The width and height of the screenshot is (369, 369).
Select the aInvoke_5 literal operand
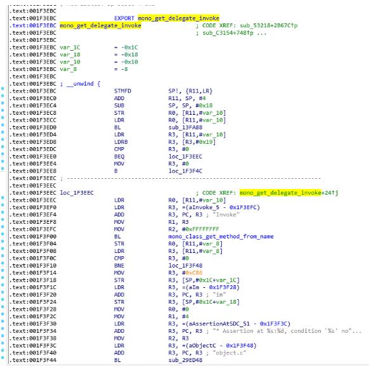pyautogui.click(x=221, y=207)
